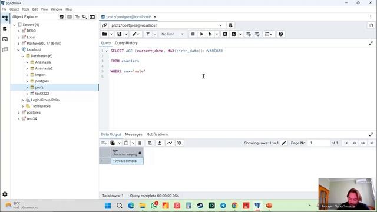The image size is (377, 212).
Task: Select the Import database
Action: tap(41, 75)
